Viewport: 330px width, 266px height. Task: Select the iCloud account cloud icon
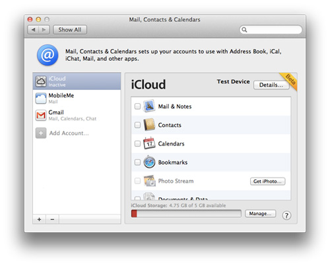(41, 81)
